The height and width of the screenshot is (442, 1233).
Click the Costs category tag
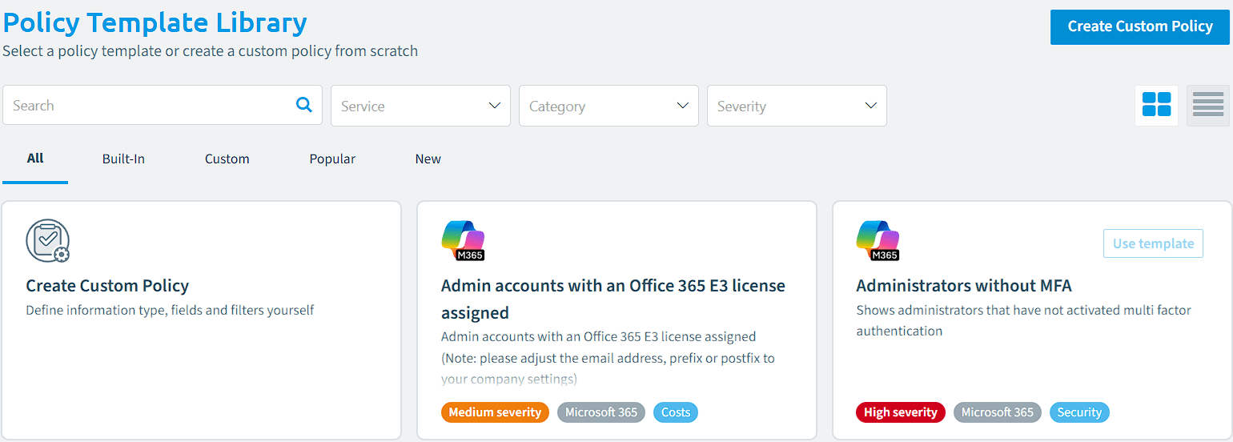pyautogui.click(x=676, y=412)
